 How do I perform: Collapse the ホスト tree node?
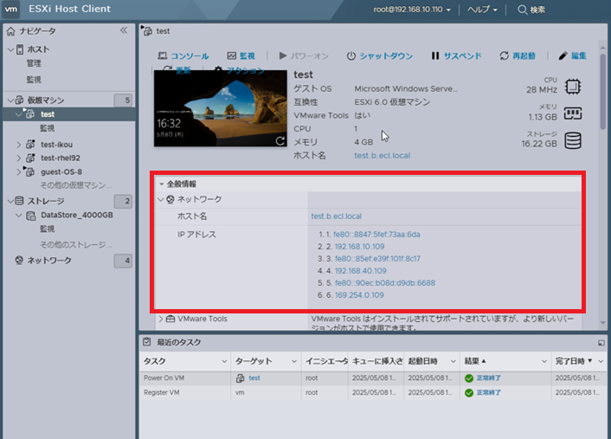(x=10, y=49)
